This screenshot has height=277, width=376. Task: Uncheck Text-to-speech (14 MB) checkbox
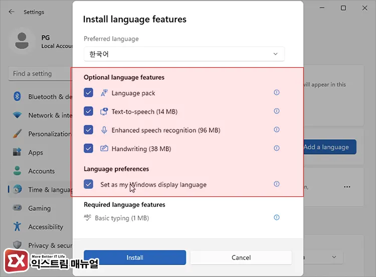(x=89, y=111)
